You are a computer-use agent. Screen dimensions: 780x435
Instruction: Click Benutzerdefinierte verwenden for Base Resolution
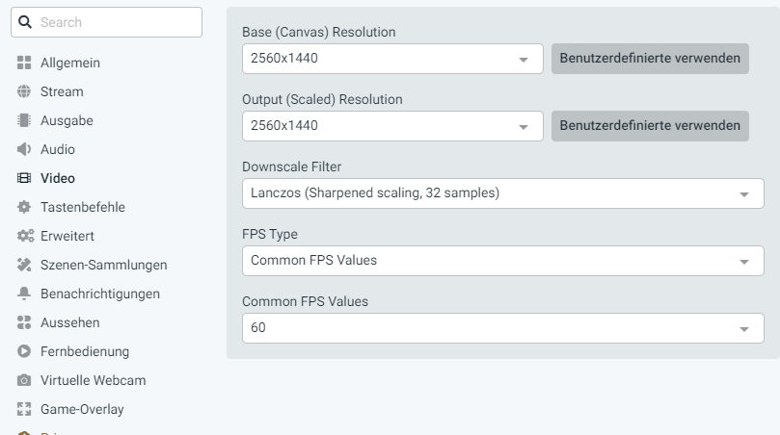tap(650, 59)
